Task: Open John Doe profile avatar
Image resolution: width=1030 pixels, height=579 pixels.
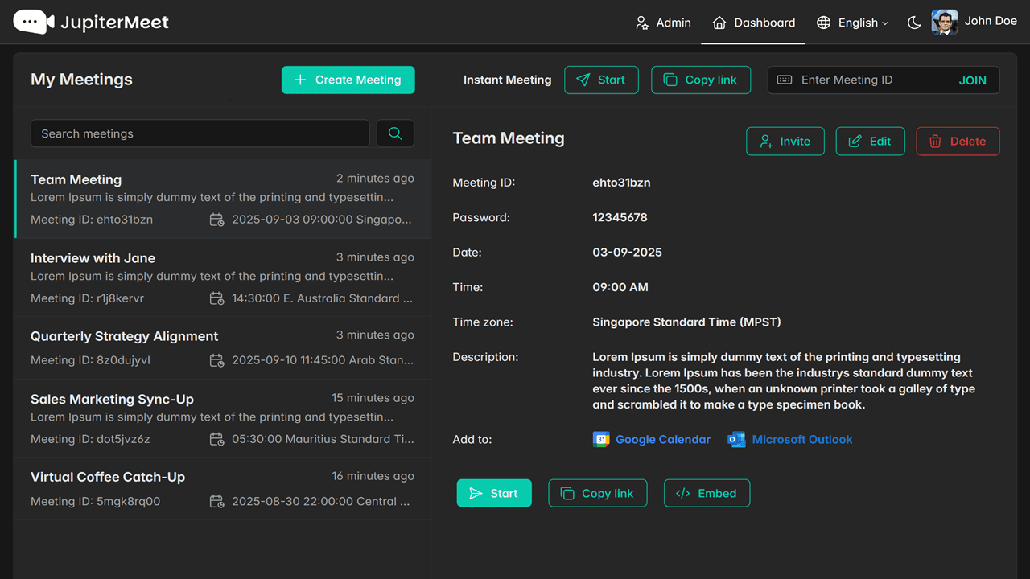Action: pos(945,22)
